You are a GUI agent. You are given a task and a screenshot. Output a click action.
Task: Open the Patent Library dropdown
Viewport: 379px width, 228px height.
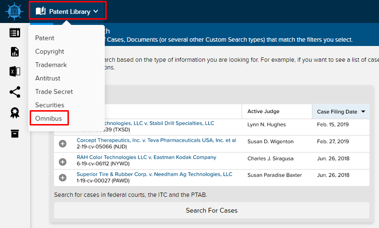click(67, 11)
